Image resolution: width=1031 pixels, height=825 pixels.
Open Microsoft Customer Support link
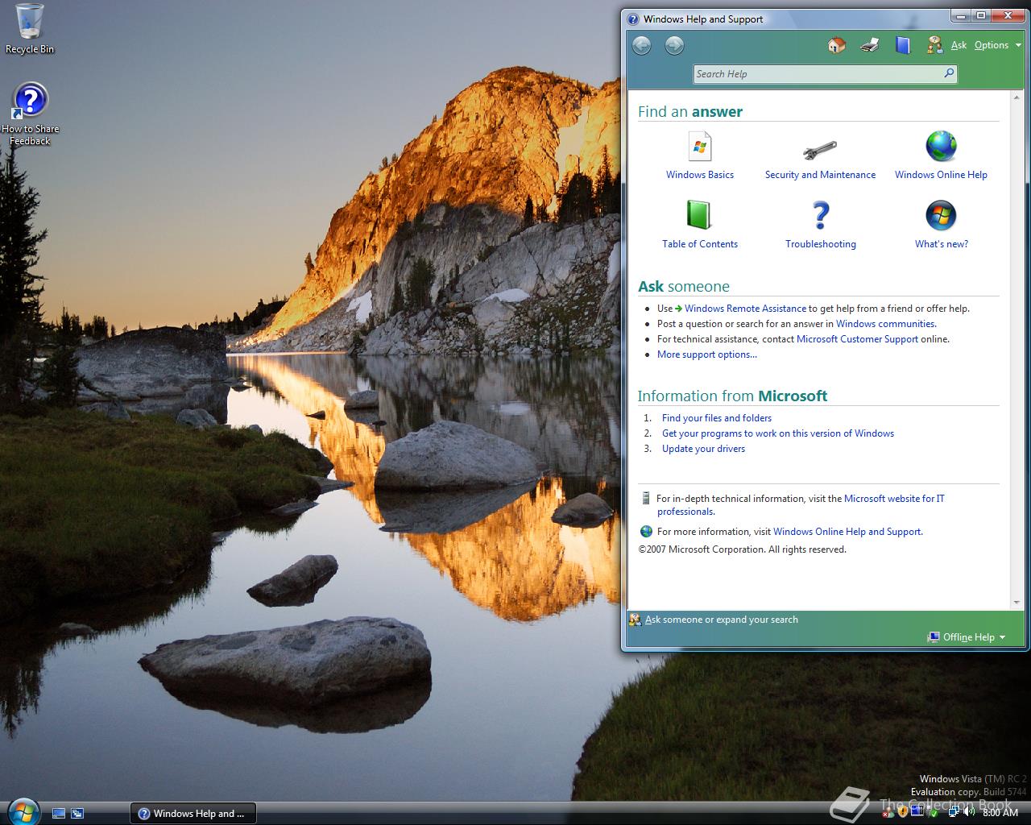click(x=857, y=339)
